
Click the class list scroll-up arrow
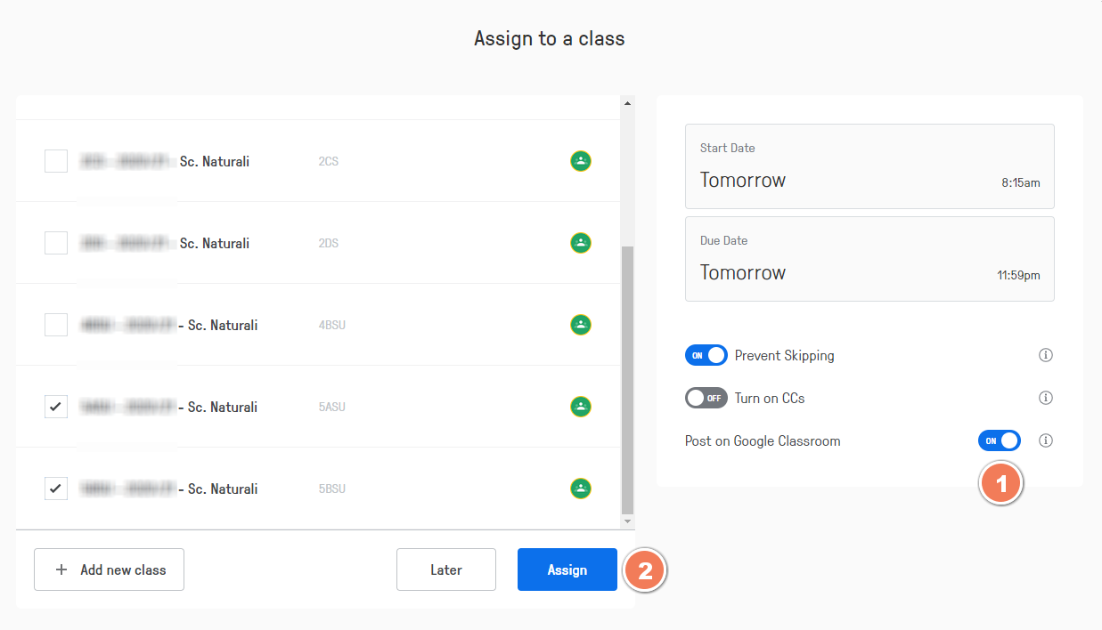[x=627, y=103]
